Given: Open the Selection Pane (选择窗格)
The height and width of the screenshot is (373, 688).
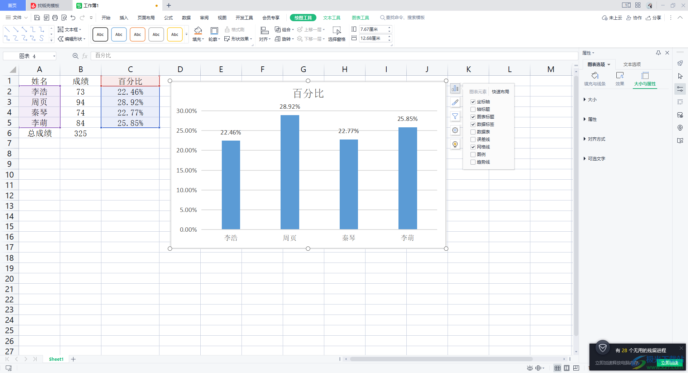Looking at the screenshot, I should (336, 34).
